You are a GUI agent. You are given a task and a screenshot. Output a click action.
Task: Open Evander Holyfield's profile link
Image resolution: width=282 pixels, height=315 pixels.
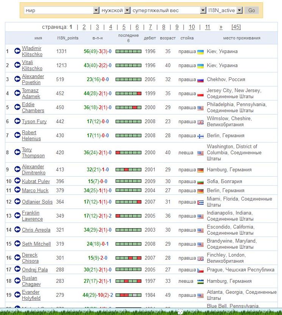coord(31,295)
